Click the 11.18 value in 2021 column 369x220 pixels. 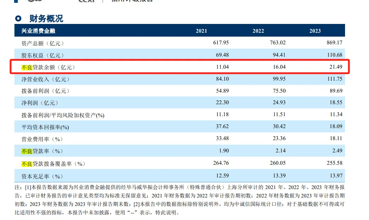click(x=222, y=114)
